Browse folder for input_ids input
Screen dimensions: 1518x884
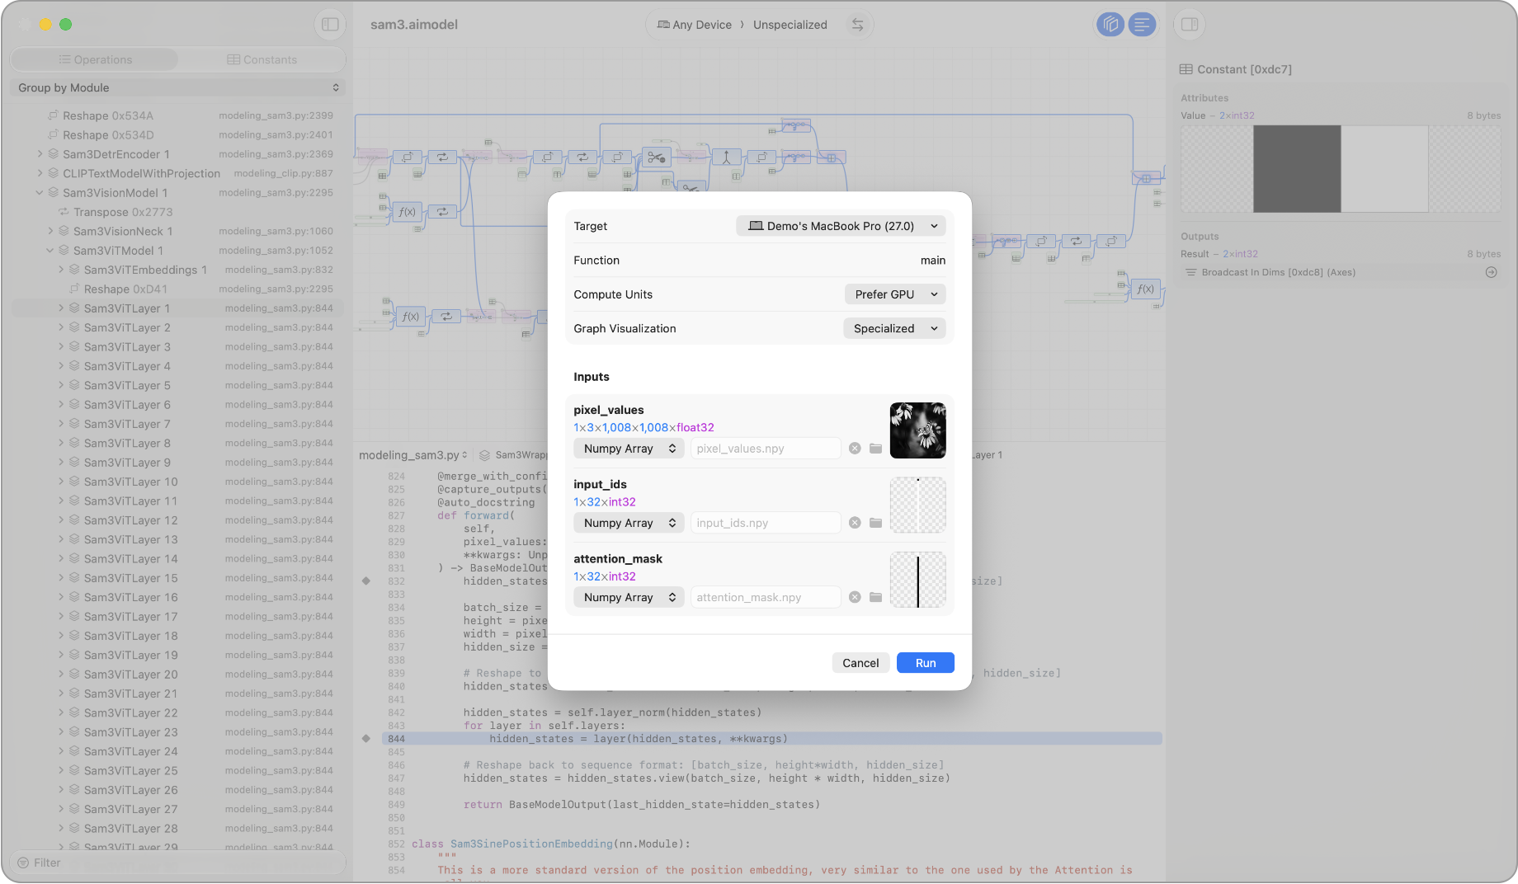pos(875,523)
